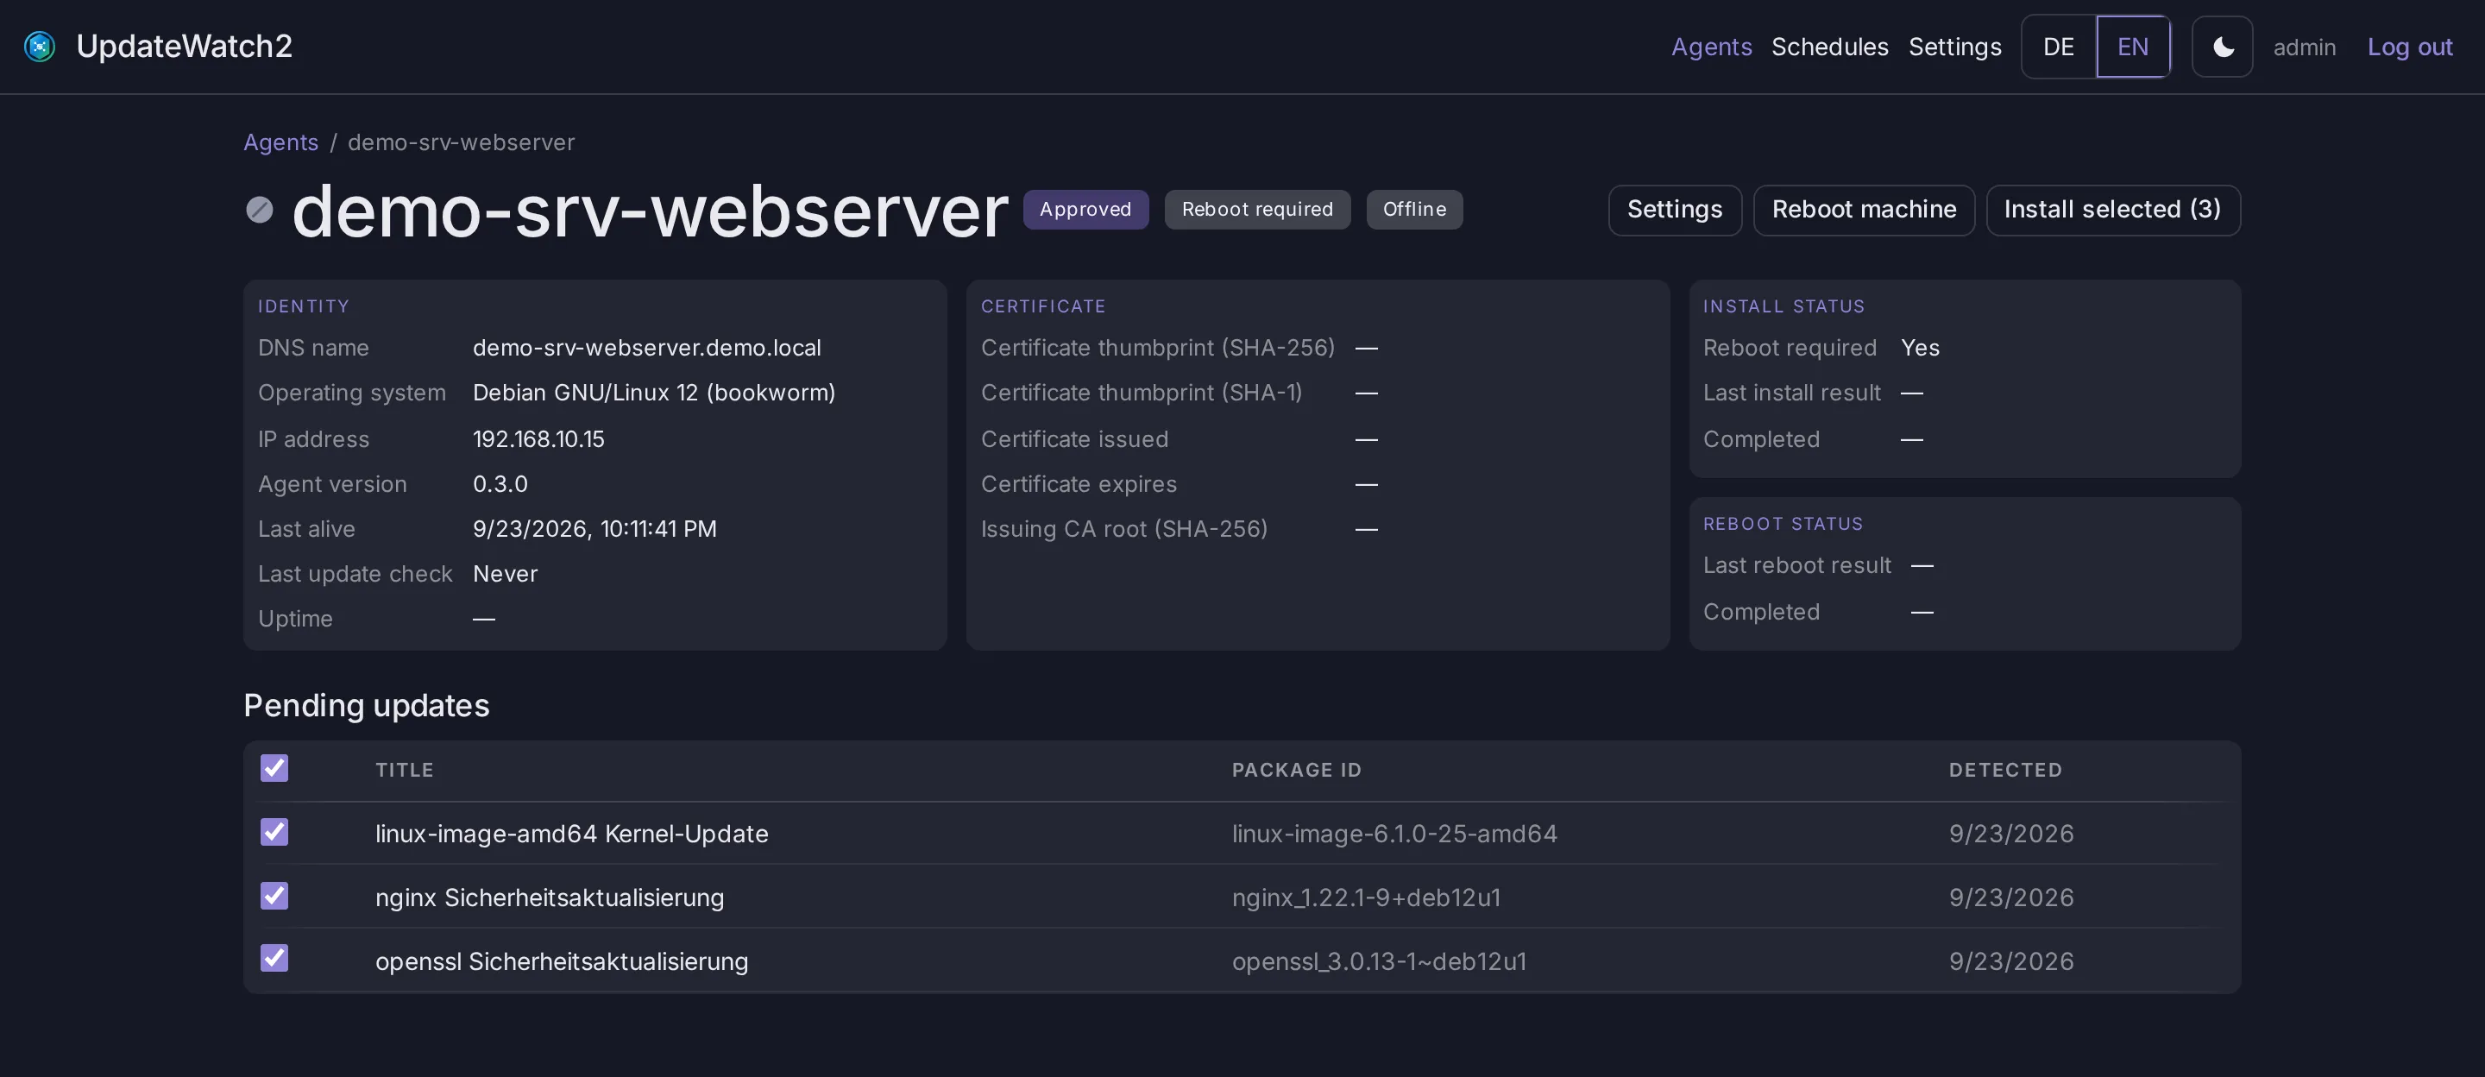This screenshot has width=2485, height=1077.
Task: Click the Last reboot result label
Action: 1796,565
